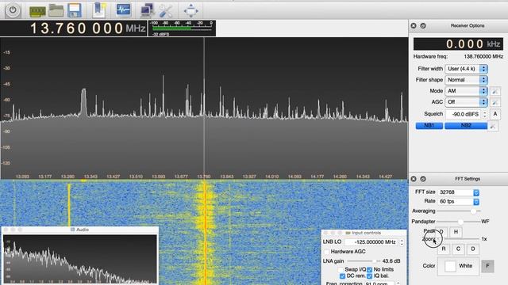Click the 13.343 frequency axis label

90,177
